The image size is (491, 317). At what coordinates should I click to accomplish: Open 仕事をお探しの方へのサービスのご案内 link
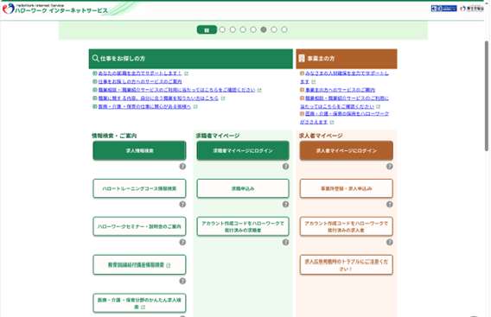140,82
